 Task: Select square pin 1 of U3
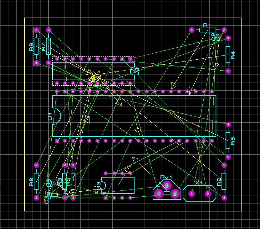[106, 198]
